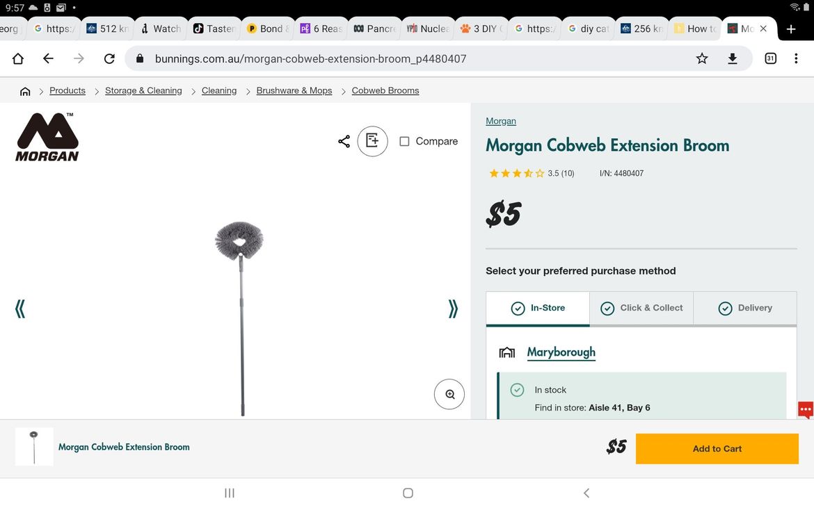Image resolution: width=814 pixels, height=508 pixels.
Task: Click the downloads icon in the browser toolbar
Action: (733, 58)
